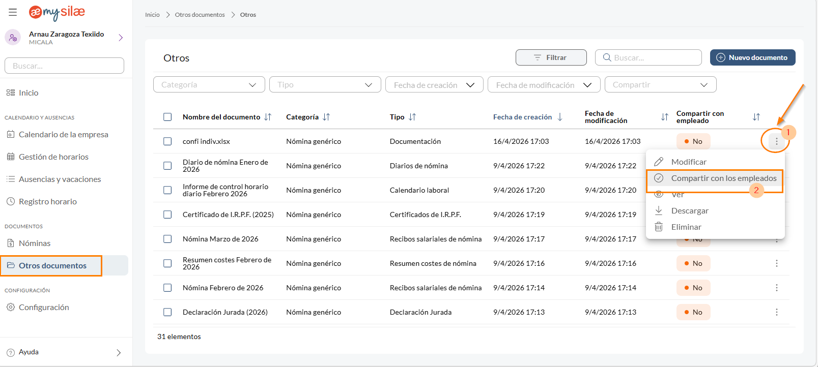Expand the Fecha de creación dropdown
The height and width of the screenshot is (367, 818).
tap(434, 84)
